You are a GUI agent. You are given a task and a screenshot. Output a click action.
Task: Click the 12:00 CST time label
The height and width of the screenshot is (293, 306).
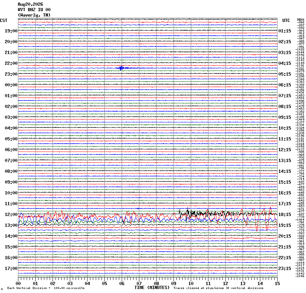[x=11, y=215]
